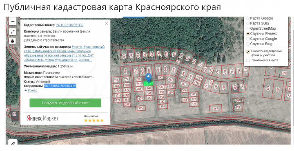
Task: Select Спутник Google layer
Action: 248,39
